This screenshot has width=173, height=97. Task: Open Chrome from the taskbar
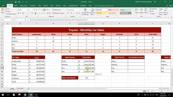point(25,95)
